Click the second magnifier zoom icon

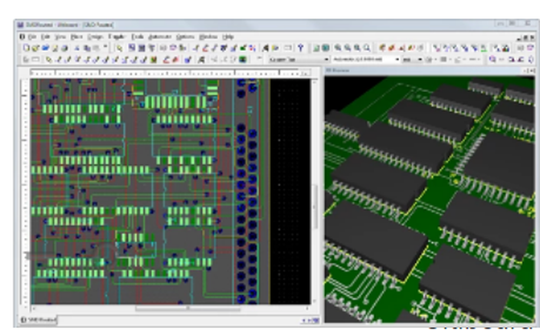tap(348, 48)
